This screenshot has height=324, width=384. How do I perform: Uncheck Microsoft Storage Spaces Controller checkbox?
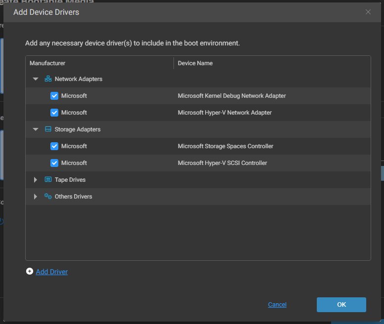click(x=54, y=146)
